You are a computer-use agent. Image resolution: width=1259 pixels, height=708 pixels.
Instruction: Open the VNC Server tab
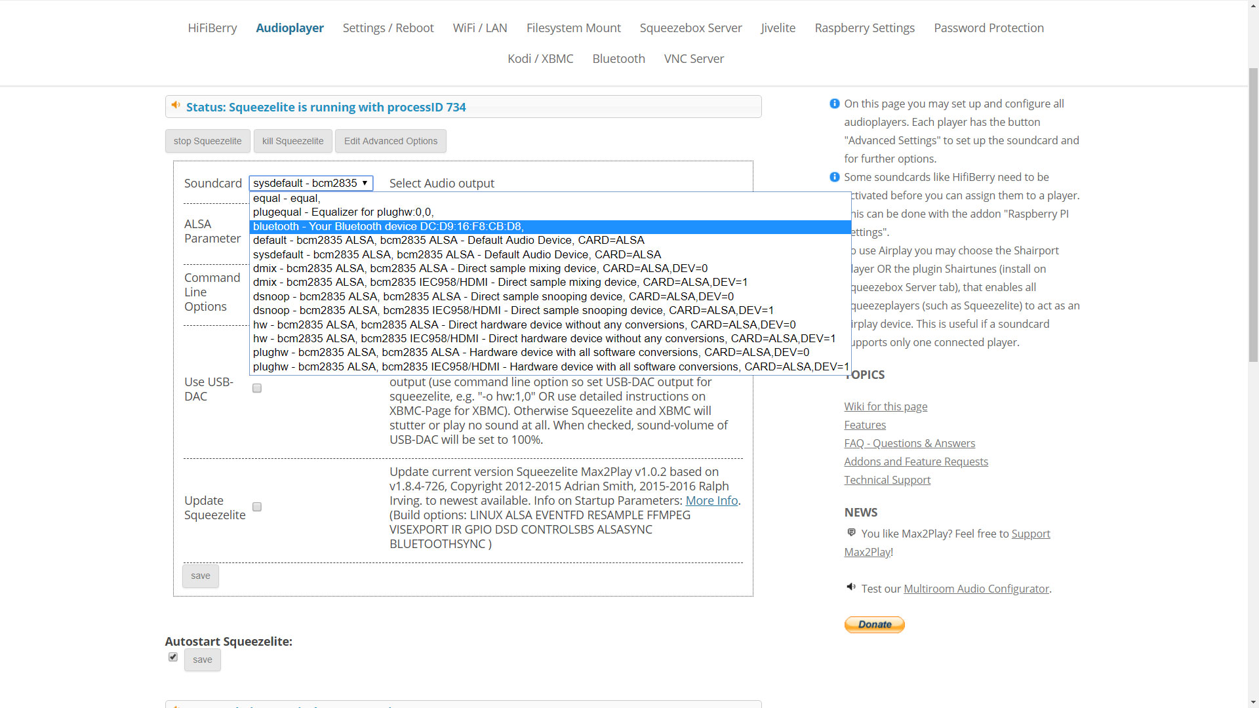[694, 59]
